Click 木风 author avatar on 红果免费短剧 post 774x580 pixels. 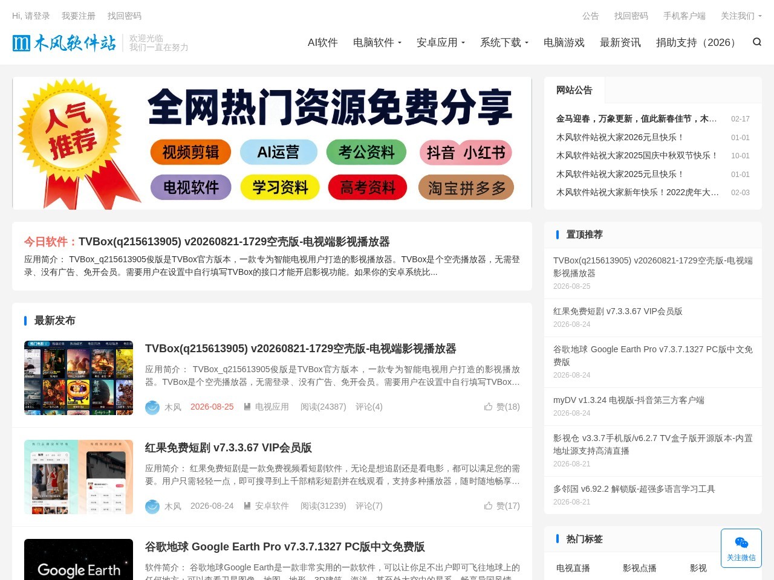click(152, 506)
